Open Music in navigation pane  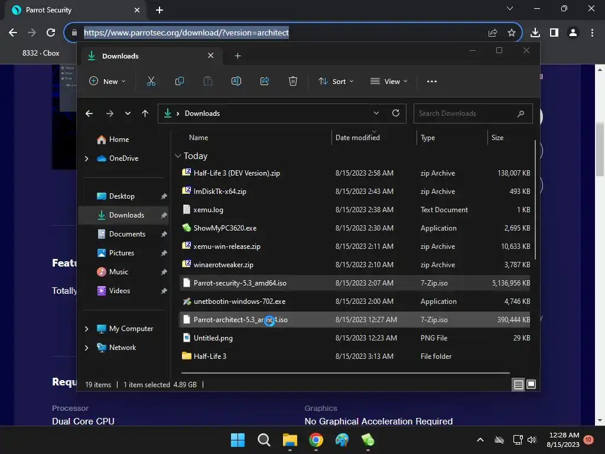[x=118, y=272]
